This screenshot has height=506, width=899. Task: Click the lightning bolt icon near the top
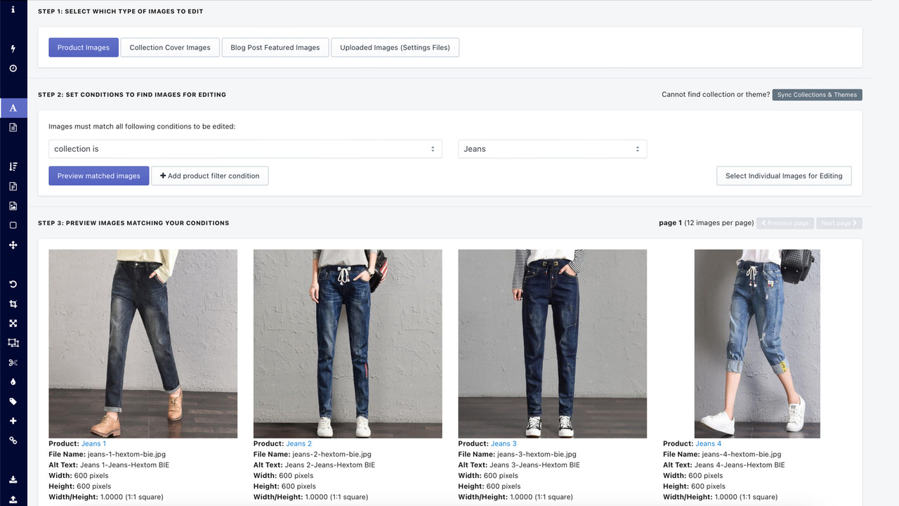(x=13, y=48)
